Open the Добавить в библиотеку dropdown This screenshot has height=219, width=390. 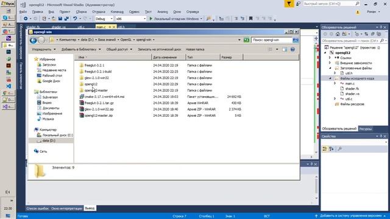coord(81,49)
